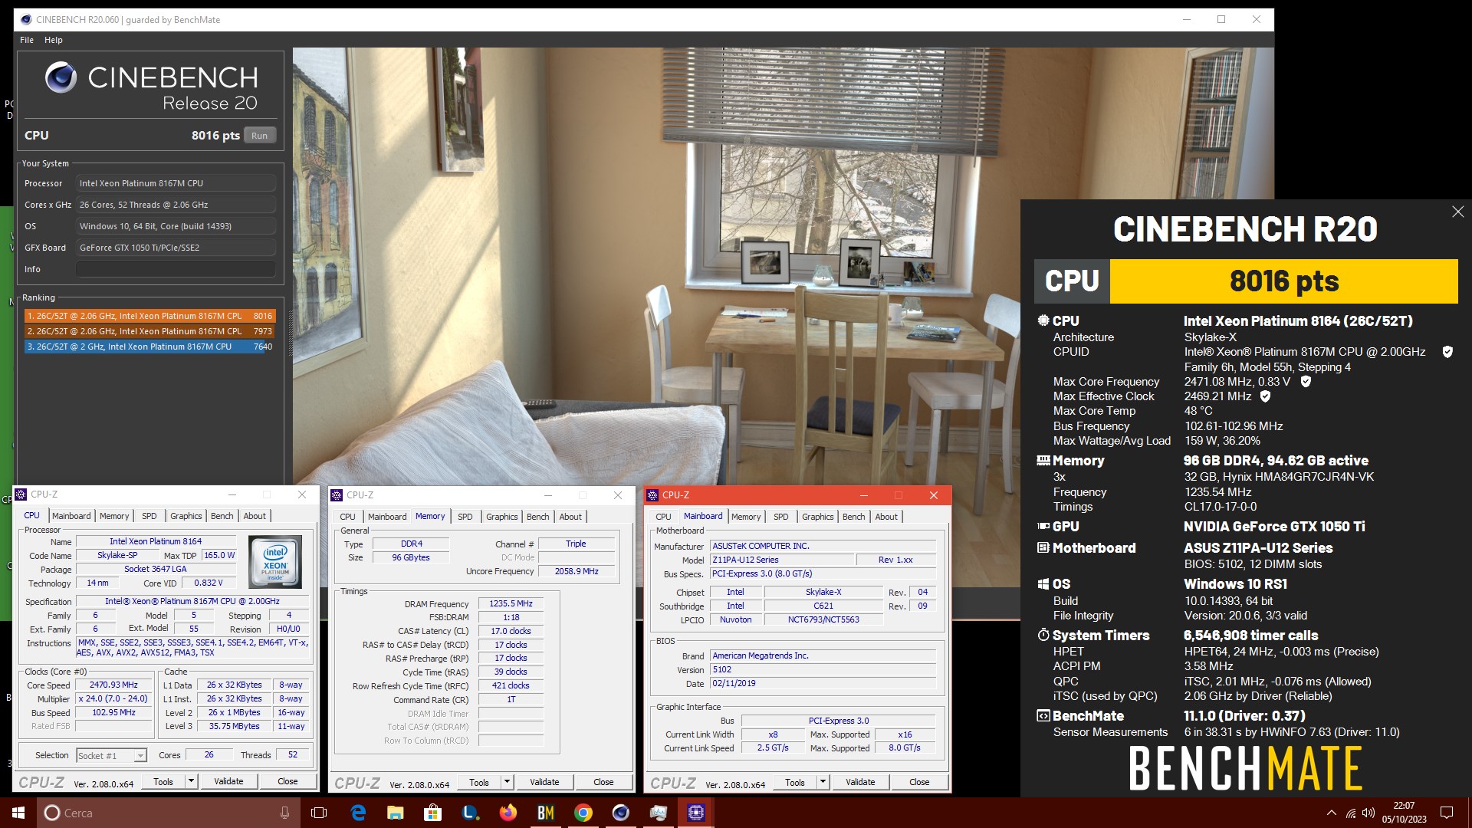The height and width of the screenshot is (828, 1472).
Task: Select the top ranking entry scoring 8016
Action: pyautogui.click(x=149, y=316)
